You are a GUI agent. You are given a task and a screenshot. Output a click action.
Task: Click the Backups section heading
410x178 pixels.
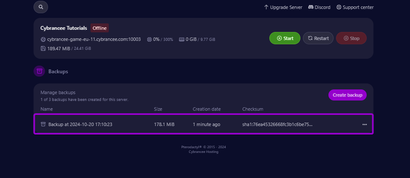click(58, 71)
